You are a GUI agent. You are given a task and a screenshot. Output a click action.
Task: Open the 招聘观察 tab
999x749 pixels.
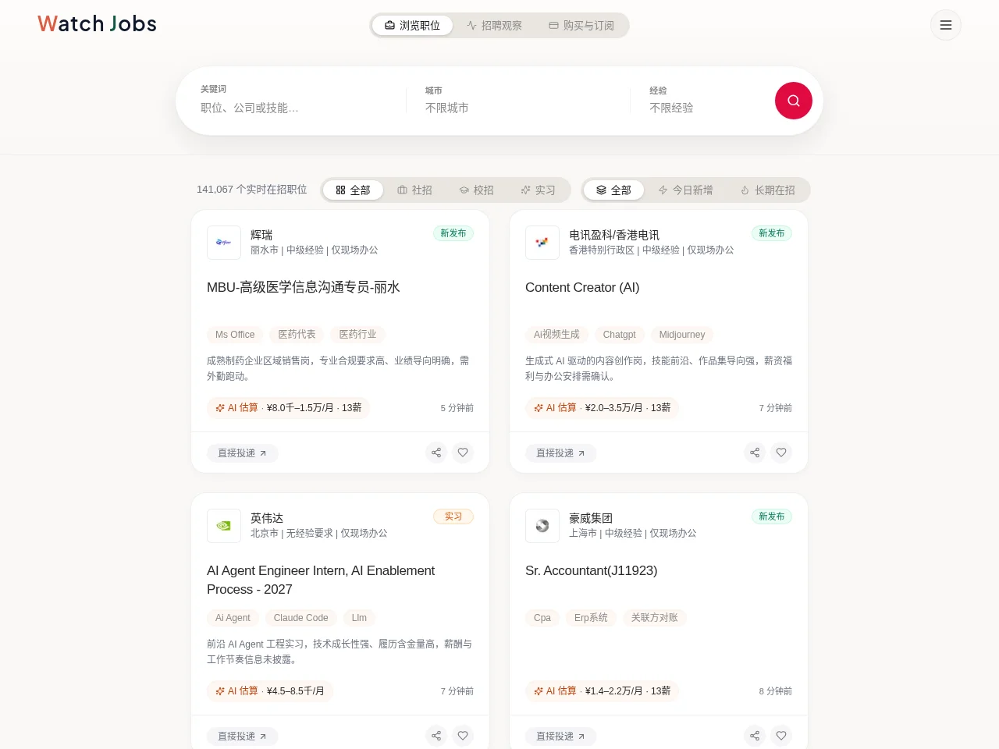(494, 26)
